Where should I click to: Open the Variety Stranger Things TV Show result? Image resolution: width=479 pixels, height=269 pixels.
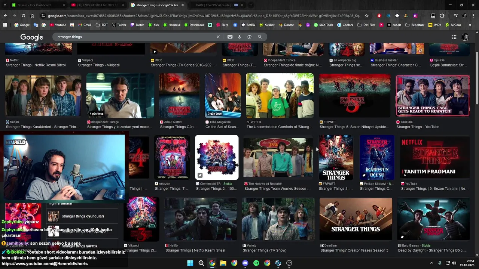pyautogui.click(x=278, y=219)
